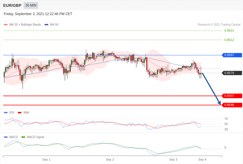Click the MA 20 + Bollinger Bands legend swatch
The height and width of the screenshot is (164, 243).
(6, 25)
